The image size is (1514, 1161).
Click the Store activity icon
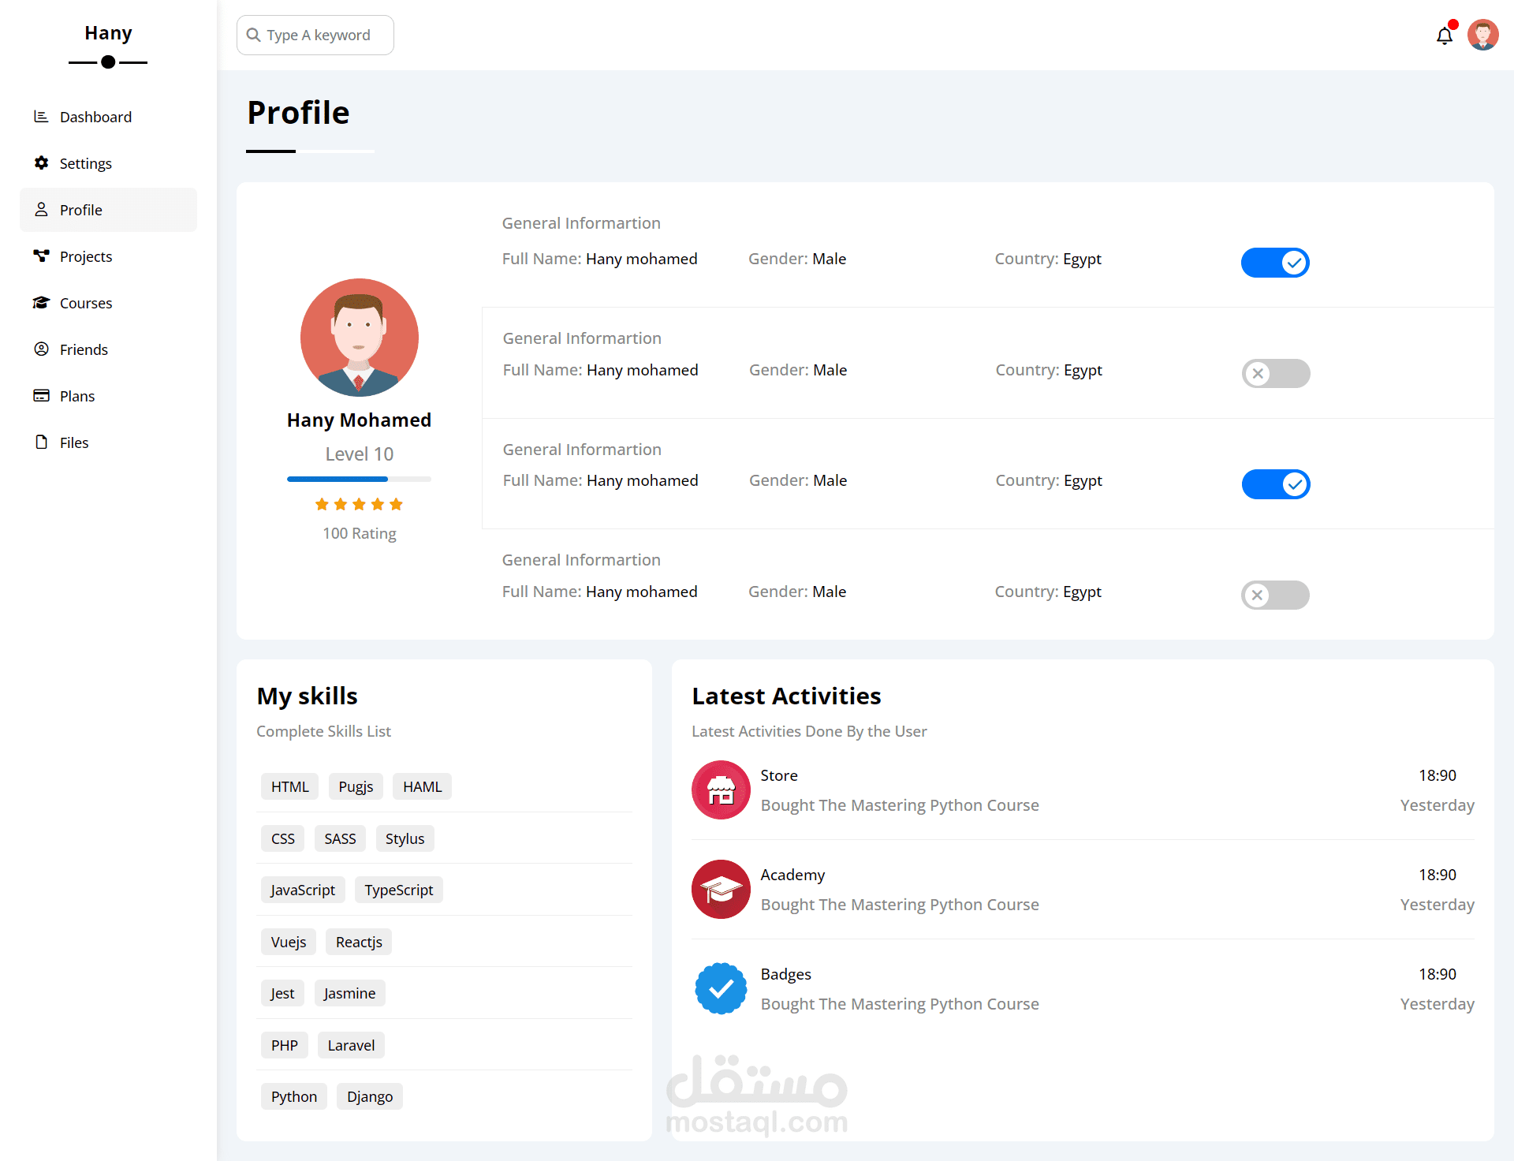coord(721,790)
